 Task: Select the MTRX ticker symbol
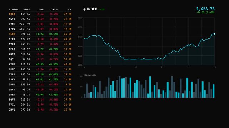pos(12,39)
